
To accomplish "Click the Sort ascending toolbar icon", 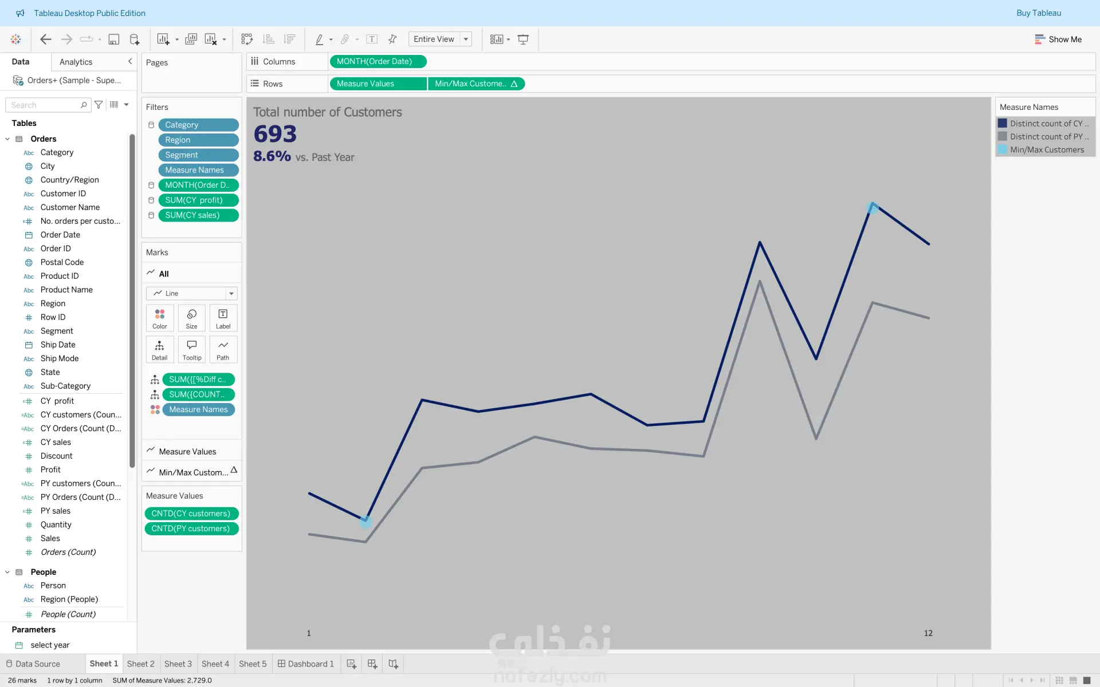I will pyautogui.click(x=268, y=39).
